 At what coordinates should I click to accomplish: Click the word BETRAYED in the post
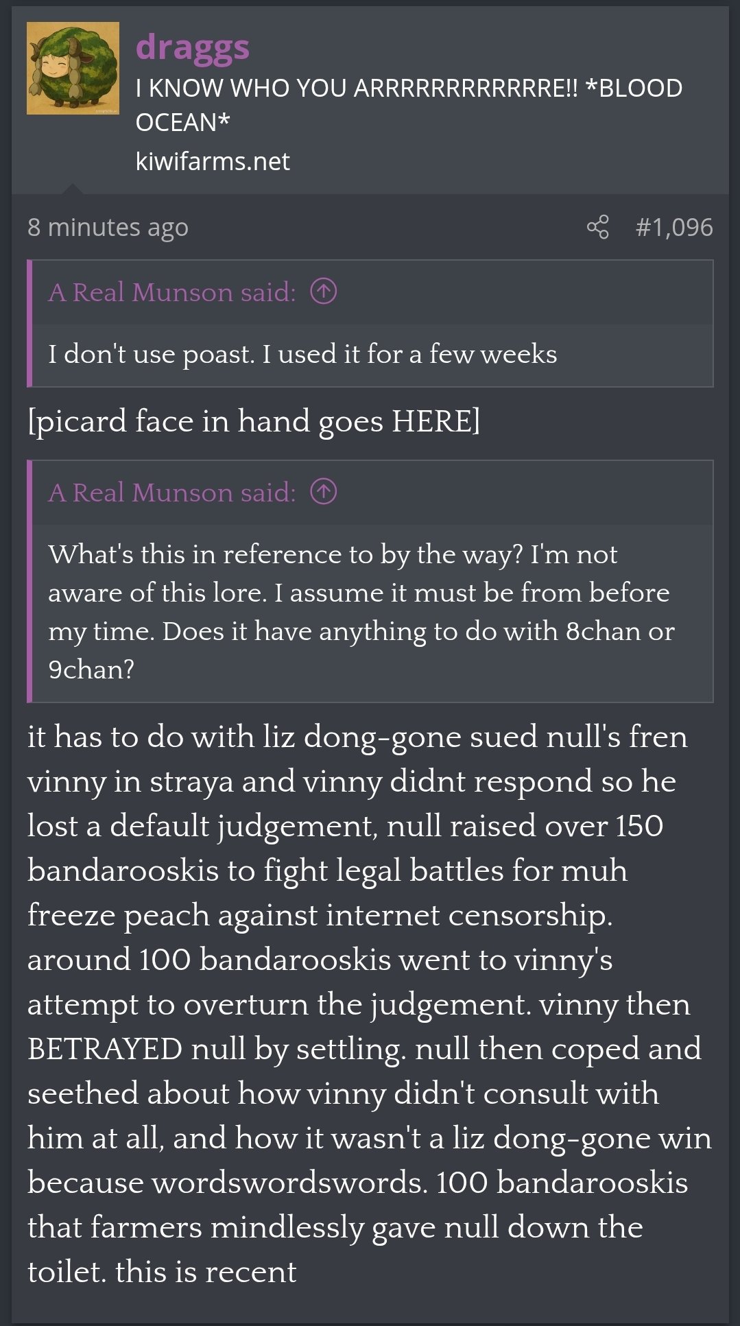(x=105, y=1049)
